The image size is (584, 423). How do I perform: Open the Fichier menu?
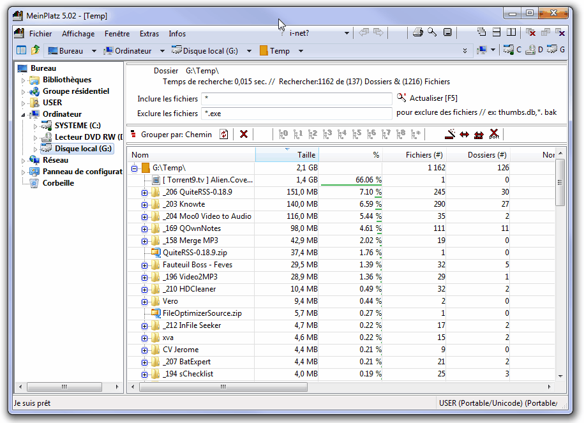tap(41, 34)
